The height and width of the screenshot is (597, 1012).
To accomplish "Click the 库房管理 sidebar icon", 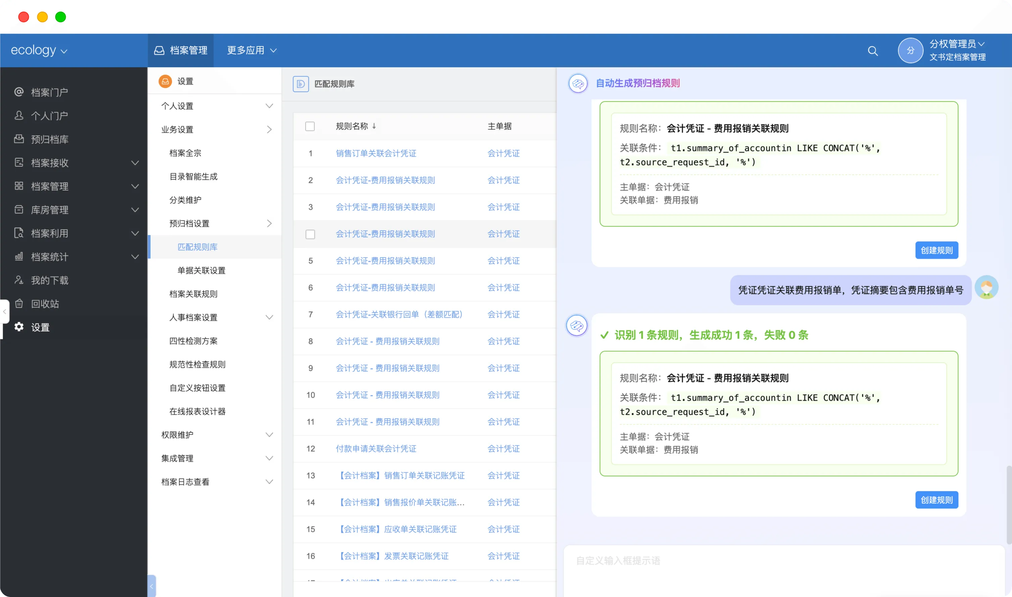I will [19, 210].
